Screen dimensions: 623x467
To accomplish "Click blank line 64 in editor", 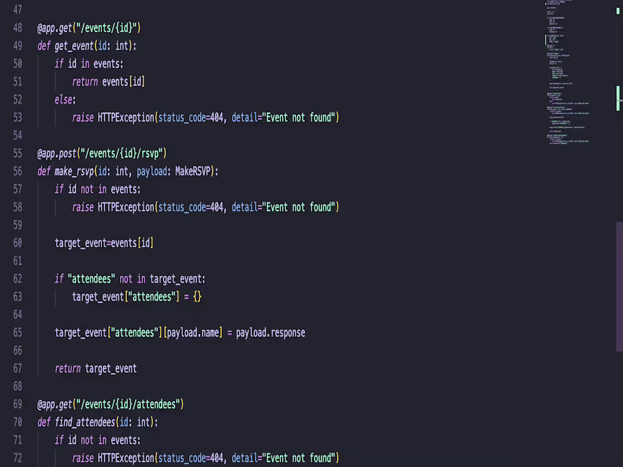I will click(x=278, y=315).
